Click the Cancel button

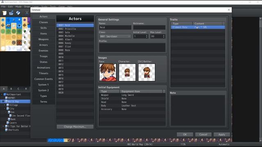(203, 134)
